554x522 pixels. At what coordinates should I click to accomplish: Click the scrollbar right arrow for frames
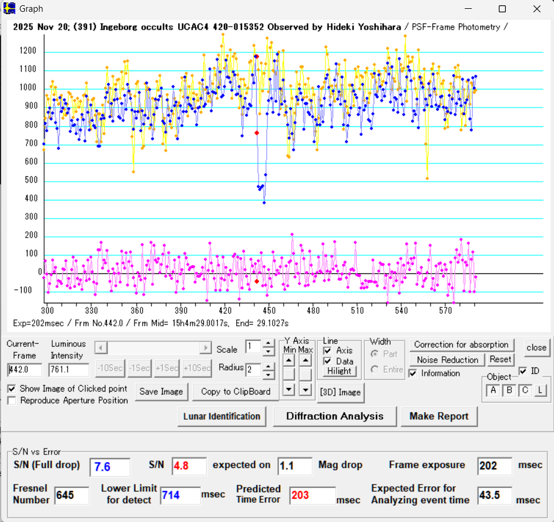pos(206,348)
